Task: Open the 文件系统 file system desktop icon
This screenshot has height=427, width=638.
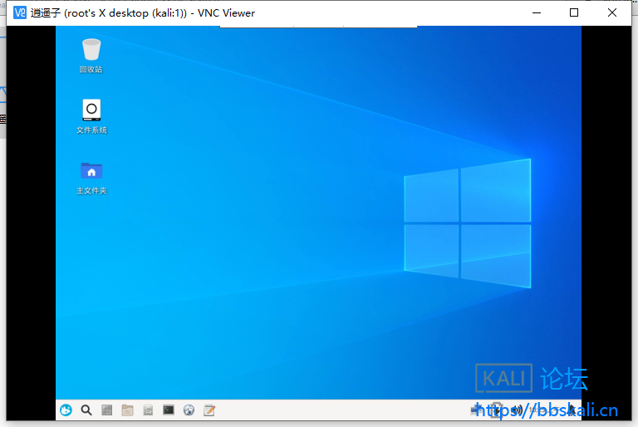Action: (x=91, y=110)
